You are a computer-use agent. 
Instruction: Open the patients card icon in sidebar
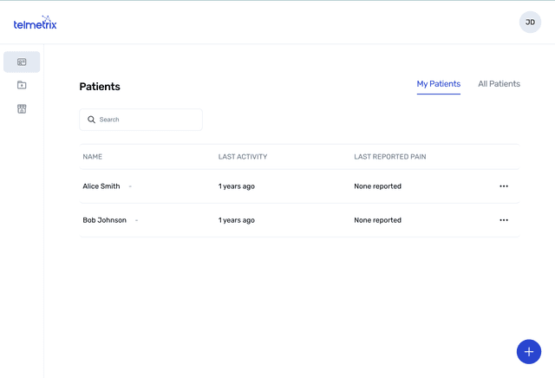tap(22, 62)
